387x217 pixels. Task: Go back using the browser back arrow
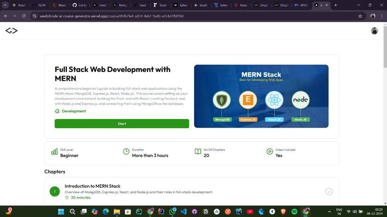6,16
